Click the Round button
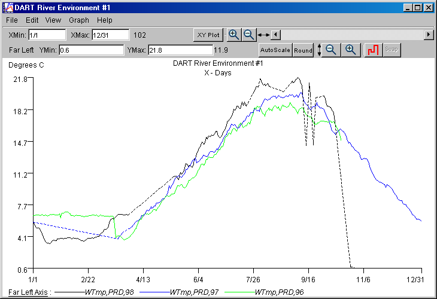The height and width of the screenshot is (299, 437). [303, 50]
